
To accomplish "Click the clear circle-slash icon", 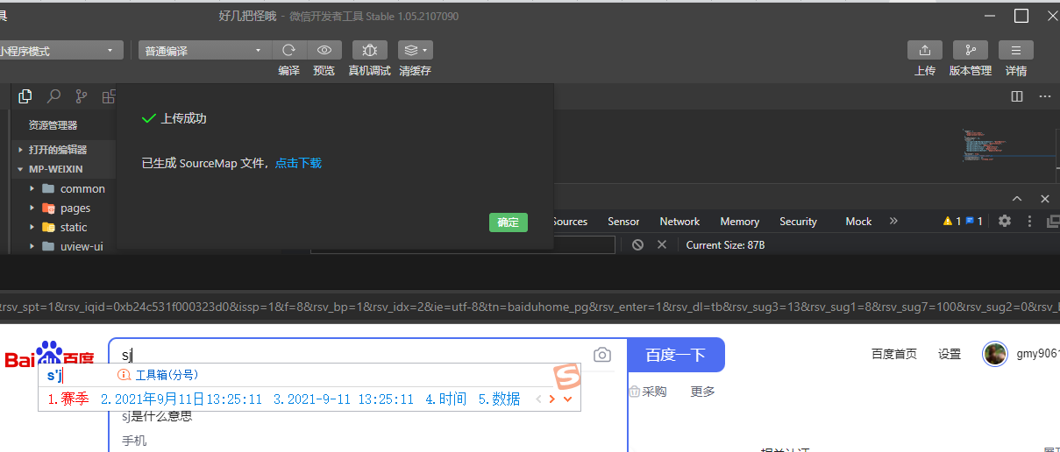I will 637,245.
